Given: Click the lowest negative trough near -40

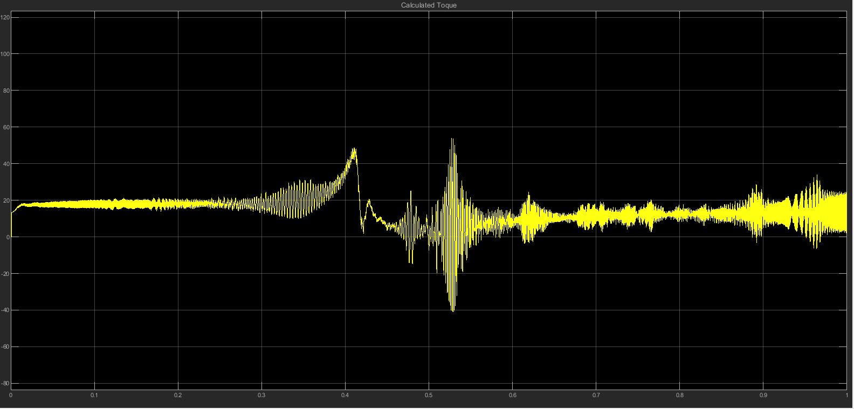Looking at the screenshot, I should click(452, 310).
